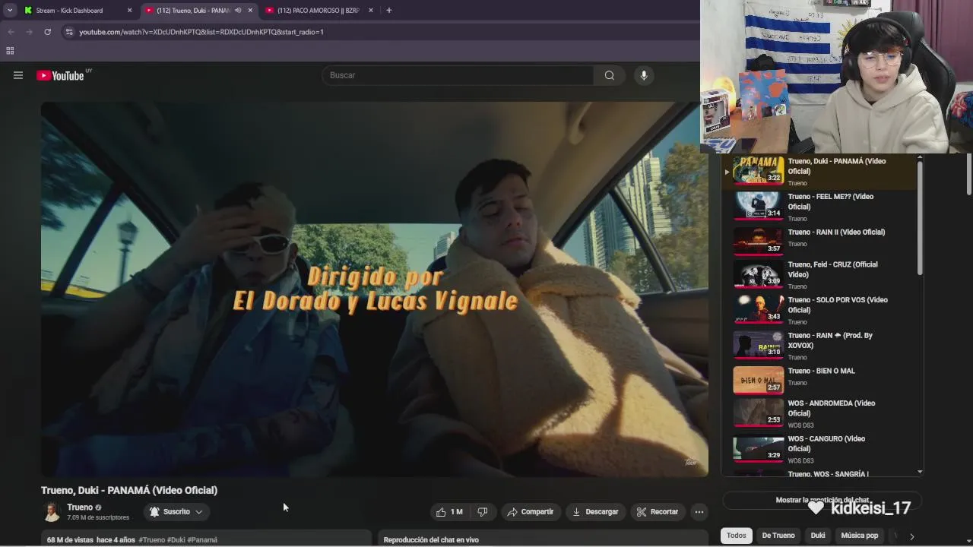Open Trueno channel avatar
This screenshot has height=547, width=973.
(x=52, y=512)
